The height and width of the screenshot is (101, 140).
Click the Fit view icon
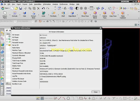(59, 8)
